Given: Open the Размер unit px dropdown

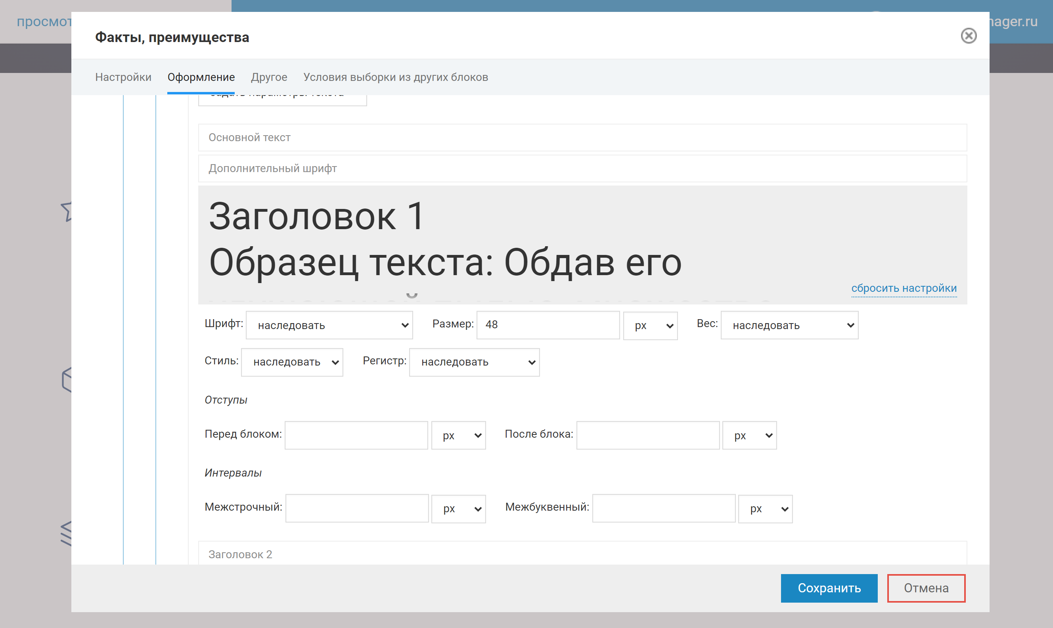Looking at the screenshot, I should (651, 325).
